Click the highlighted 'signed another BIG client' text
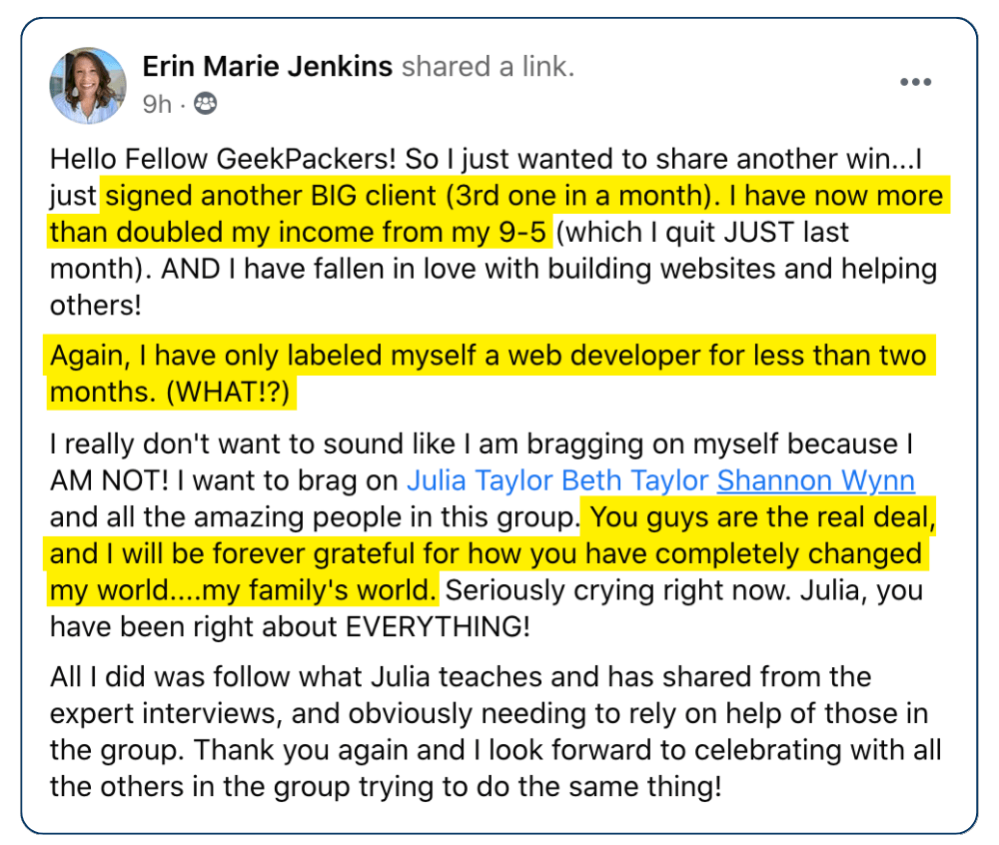This screenshot has width=999, height=845. tap(270, 196)
